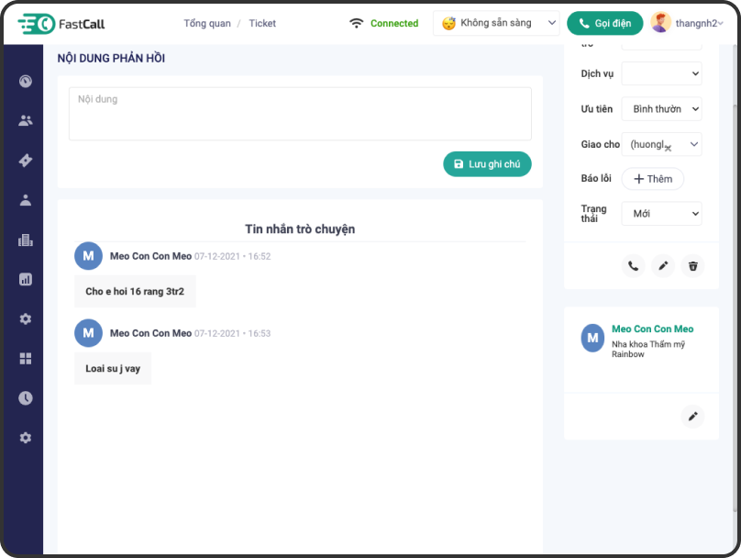Click the phone icon in ticket panel
This screenshot has width=741, height=558.
(633, 266)
